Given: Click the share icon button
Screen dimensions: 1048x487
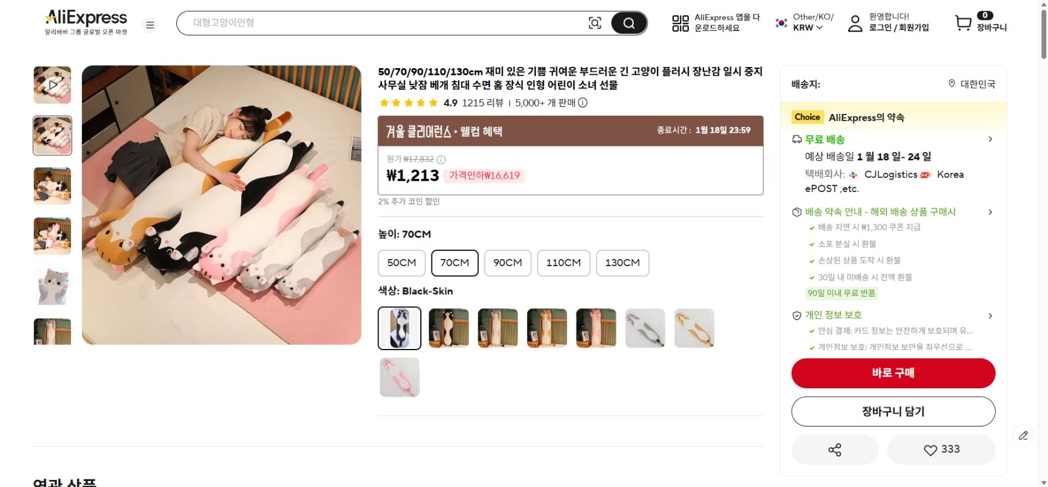Looking at the screenshot, I should coord(835,450).
